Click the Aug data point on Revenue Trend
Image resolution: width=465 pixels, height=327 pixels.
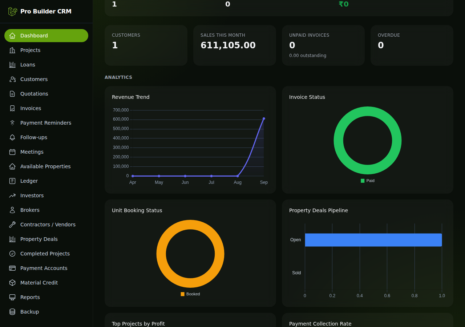pos(238,176)
